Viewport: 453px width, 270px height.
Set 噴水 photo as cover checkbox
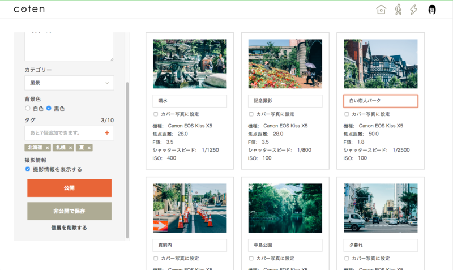pyautogui.click(x=156, y=114)
